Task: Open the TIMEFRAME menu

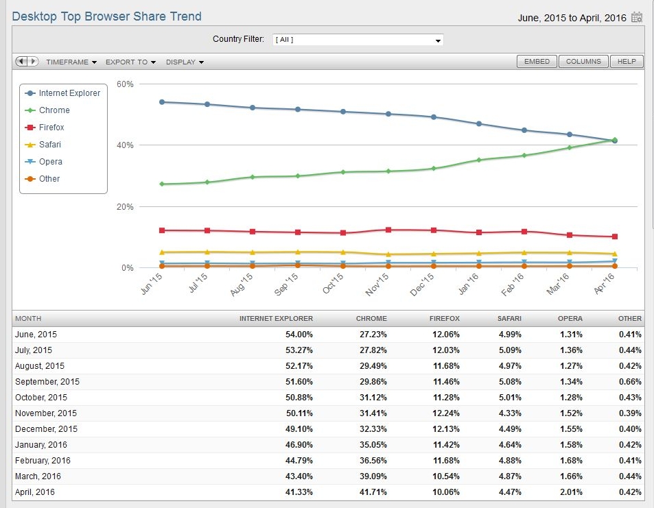Action: [x=71, y=62]
